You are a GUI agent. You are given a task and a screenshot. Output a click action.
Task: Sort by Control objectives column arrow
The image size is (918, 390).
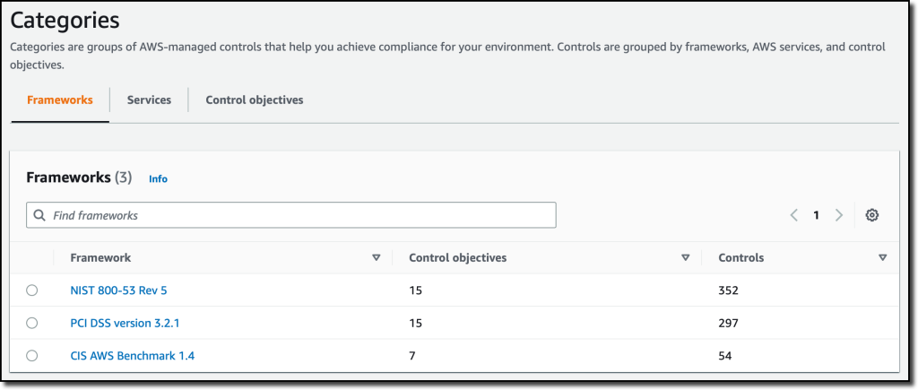pos(686,258)
